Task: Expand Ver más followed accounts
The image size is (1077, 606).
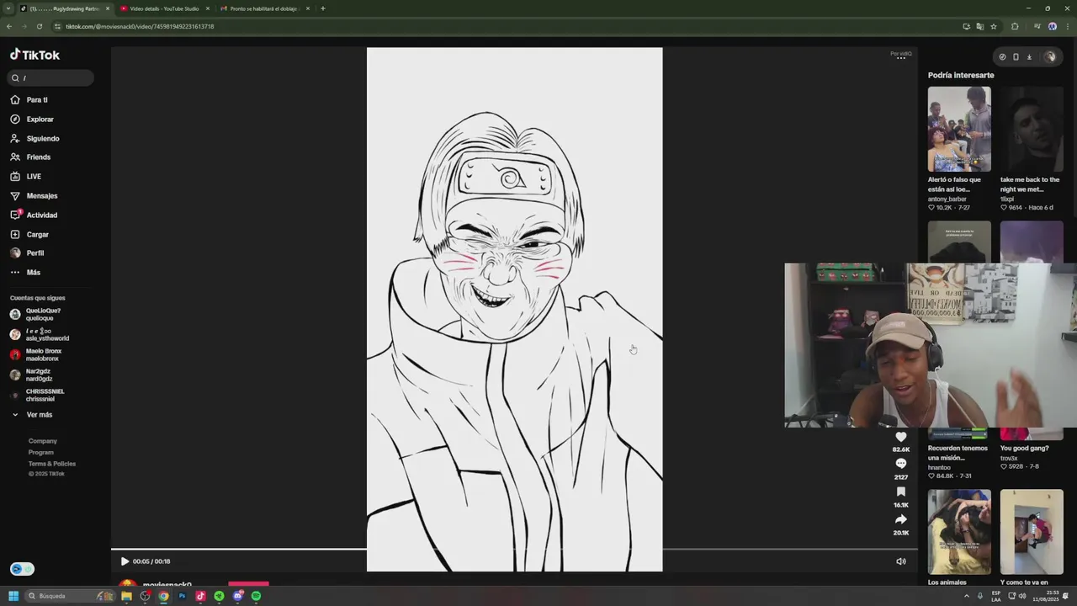Action: [32, 415]
